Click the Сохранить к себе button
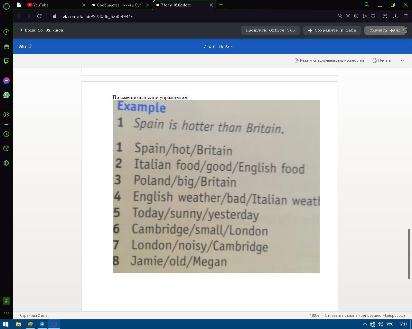 click(332, 30)
